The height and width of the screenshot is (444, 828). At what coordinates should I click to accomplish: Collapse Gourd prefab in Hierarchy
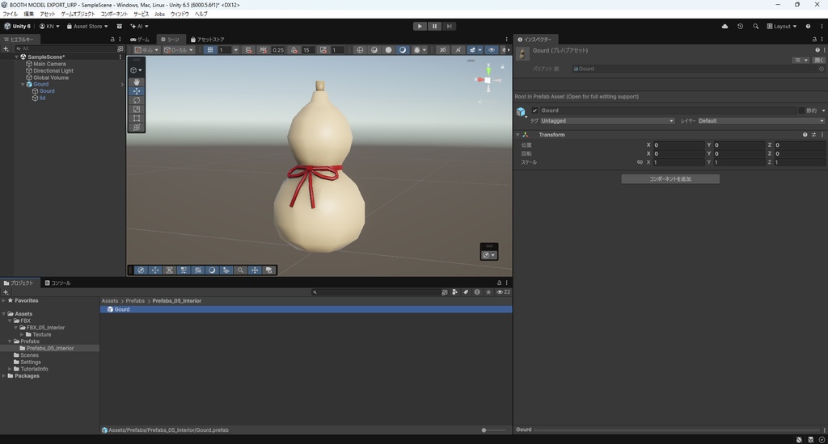click(x=23, y=85)
